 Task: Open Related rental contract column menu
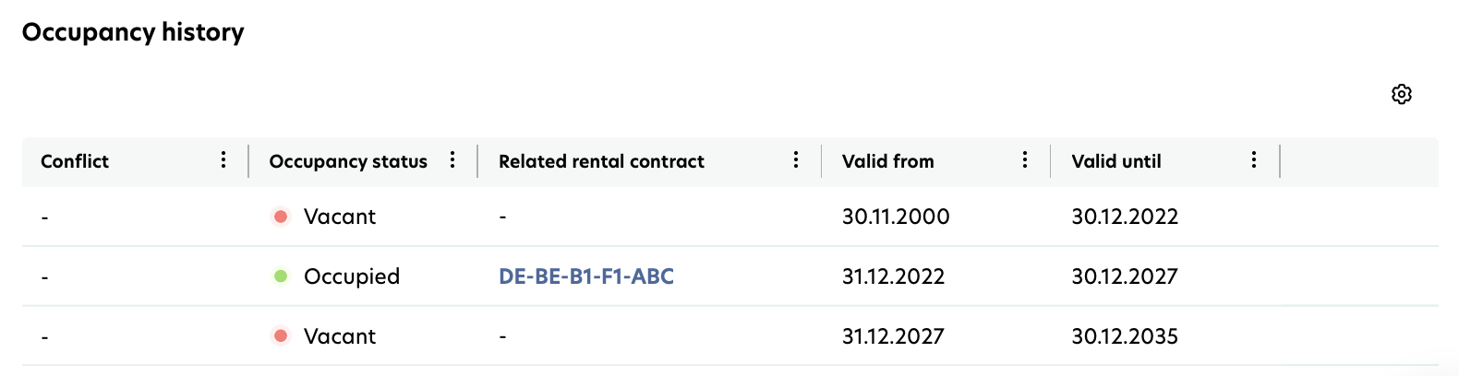(x=796, y=160)
